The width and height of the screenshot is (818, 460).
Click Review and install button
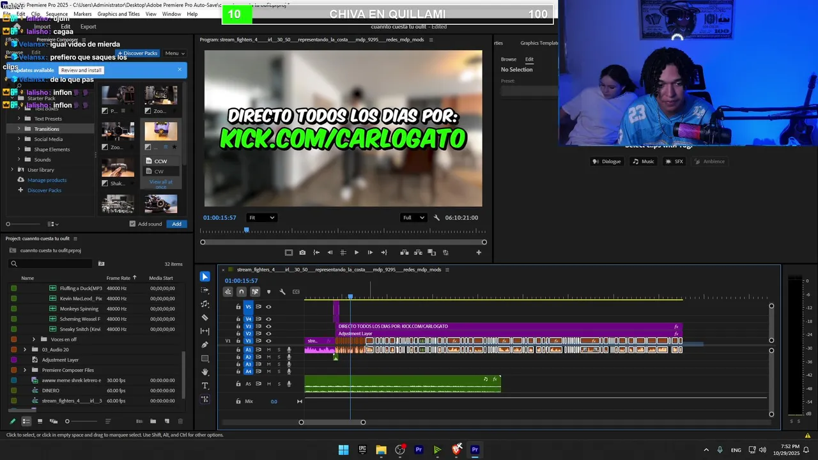click(x=82, y=70)
